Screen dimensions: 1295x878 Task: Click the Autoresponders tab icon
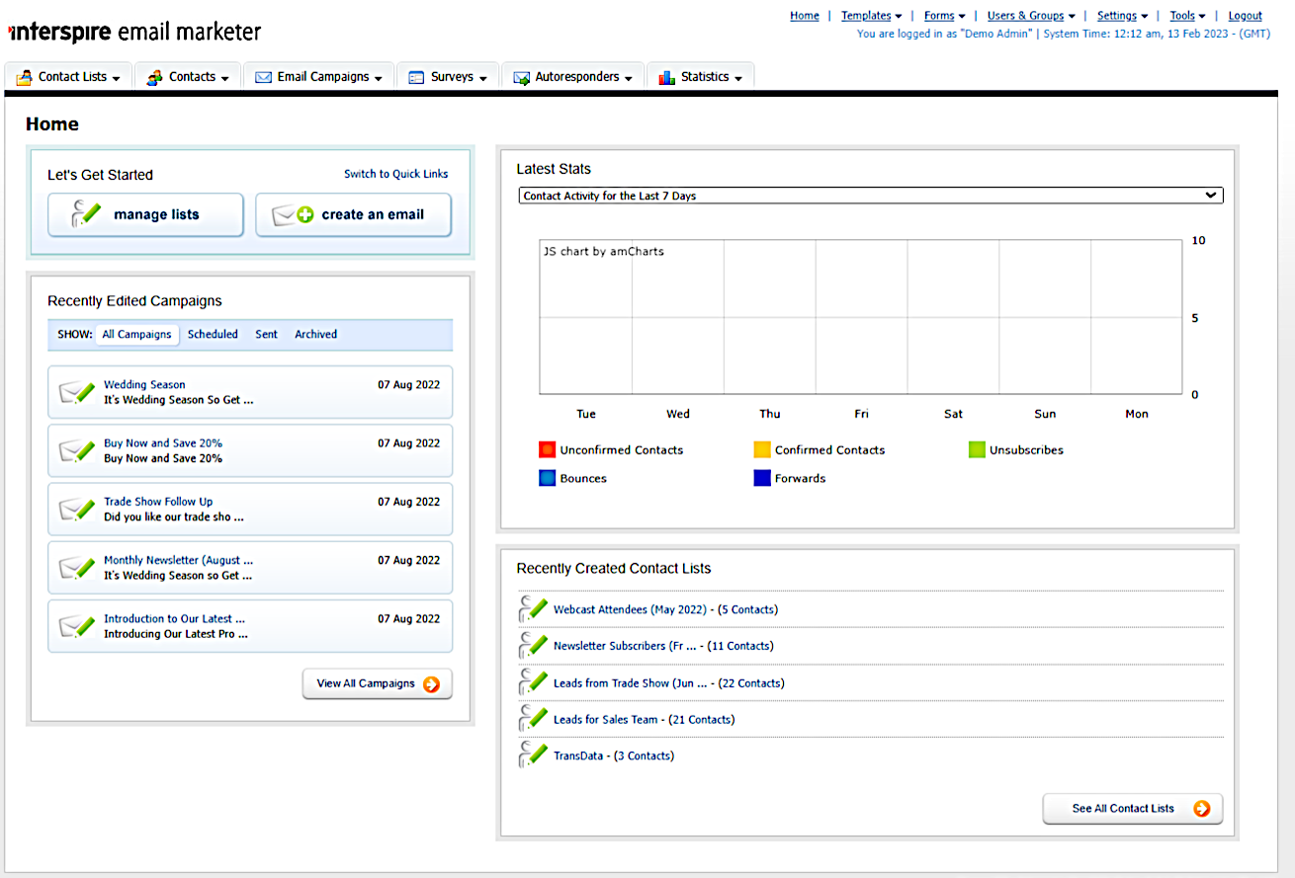[521, 77]
